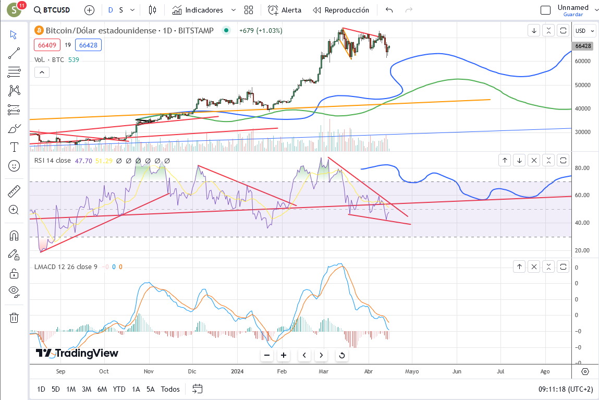Add symbol to compare with plus button
Screen dimensions: 599x400
point(89,10)
